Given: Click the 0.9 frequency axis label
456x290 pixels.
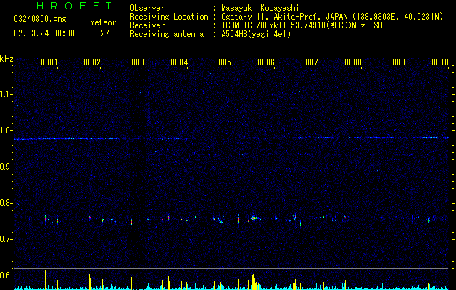Looking at the screenshot, I should (6, 167).
